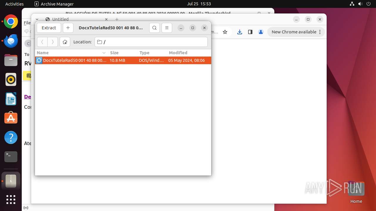Bookmark this page with the star icon

click(225, 32)
